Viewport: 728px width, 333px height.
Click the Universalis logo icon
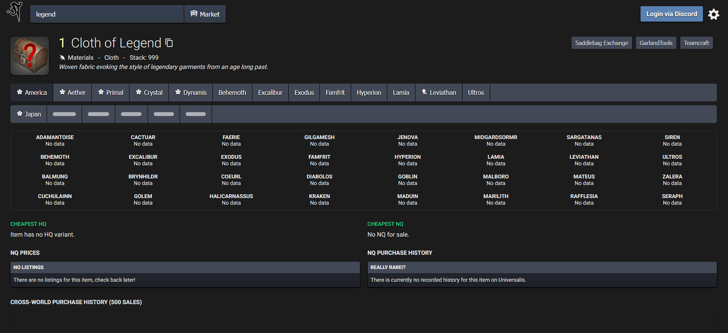coord(15,12)
